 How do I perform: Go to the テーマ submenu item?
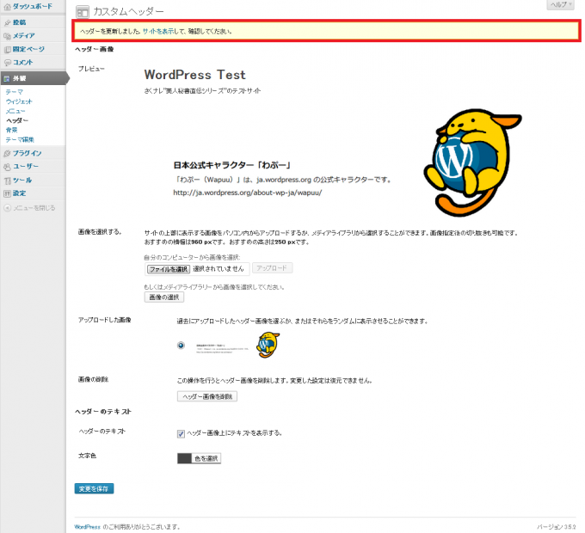[15, 92]
